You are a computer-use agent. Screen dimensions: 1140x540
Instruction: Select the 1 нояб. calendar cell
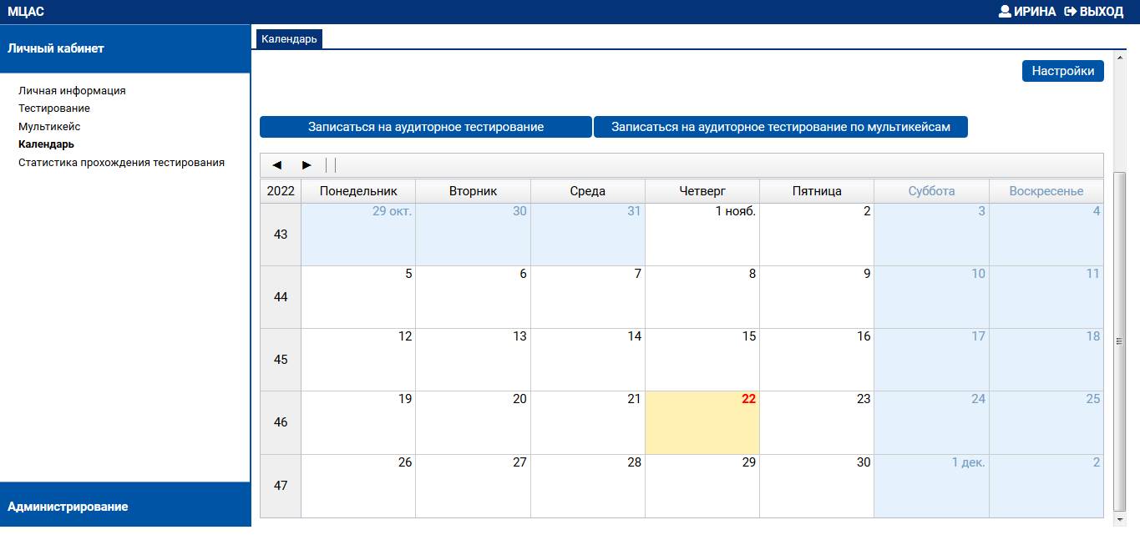click(702, 235)
